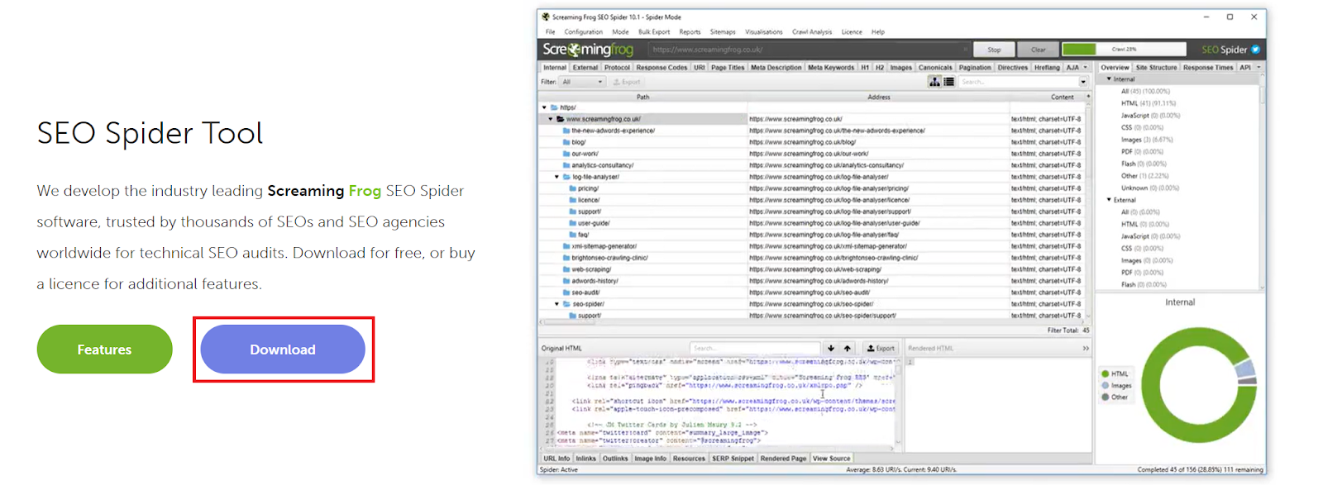Click the disabled Export button beside Filter
Screen dimensions: 1323x485
[x=627, y=82]
